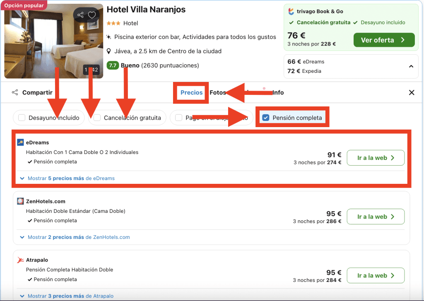Uncheck the Pensión completa checkbox
The height and width of the screenshot is (301, 424).
pyautogui.click(x=266, y=118)
